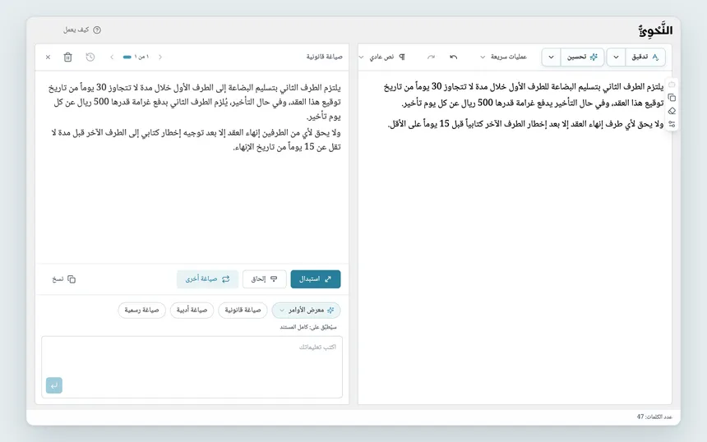Click the blue page indicator bar
The height and width of the screenshot is (442, 707).
coord(127,58)
